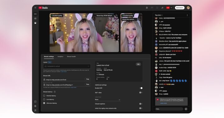
Task: Open the Top chat dropdown
Action: pos(159,15)
